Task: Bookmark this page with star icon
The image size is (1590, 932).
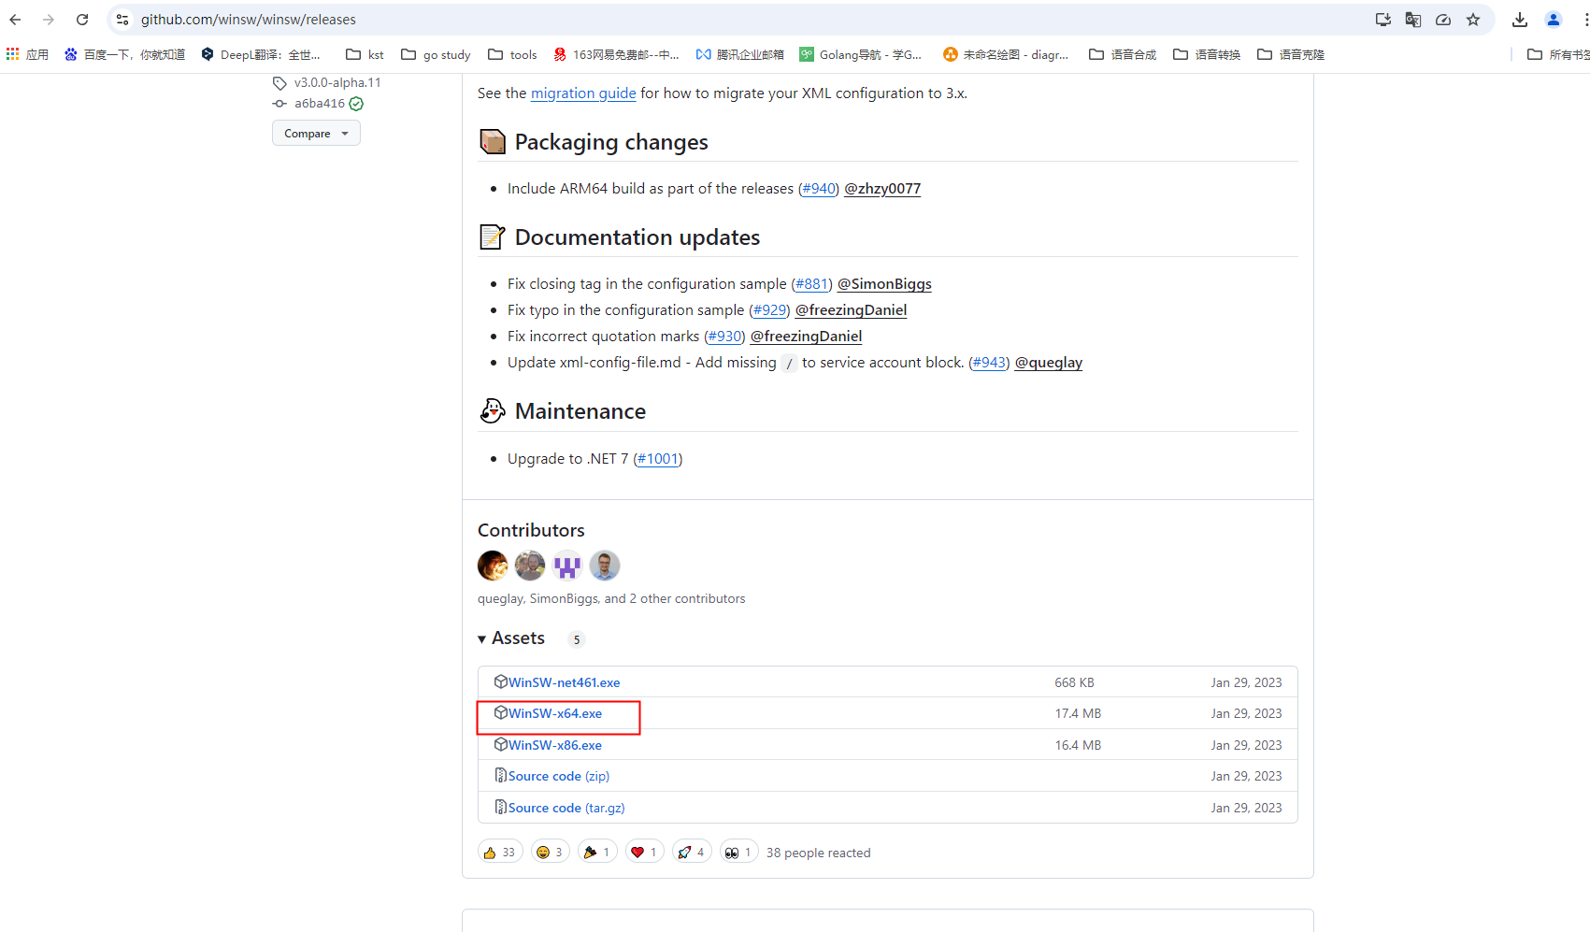Action: click(x=1473, y=20)
